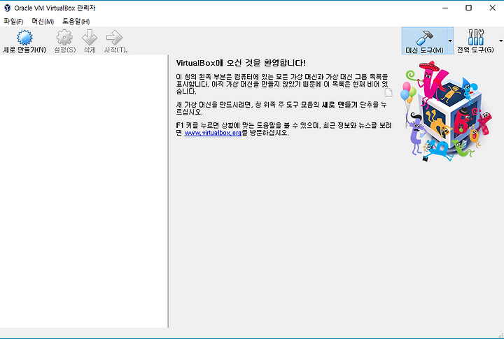Click the VirtualBox mascot cube illustration

[447, 111]
